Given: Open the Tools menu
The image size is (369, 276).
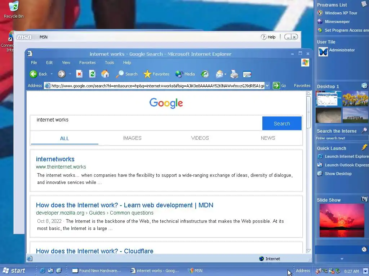Looking at the screenshot, I should tap(110, 63).
